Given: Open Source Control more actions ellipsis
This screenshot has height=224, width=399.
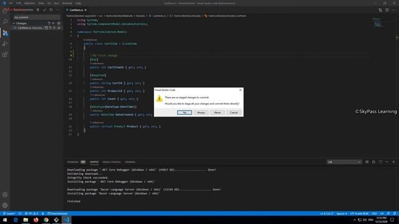Looking at the screenshot, I should pos(58,10).
